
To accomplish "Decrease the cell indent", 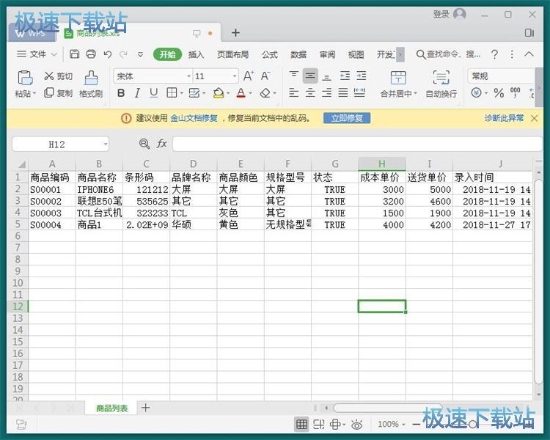I will 345,76.
